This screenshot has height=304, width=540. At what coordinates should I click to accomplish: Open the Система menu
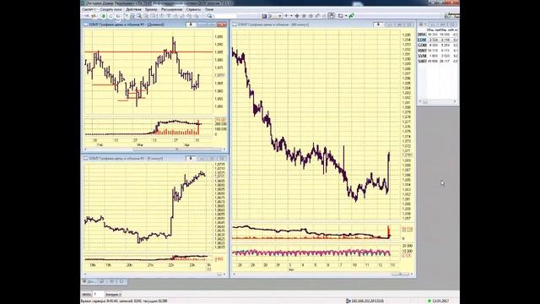(89, 9)
